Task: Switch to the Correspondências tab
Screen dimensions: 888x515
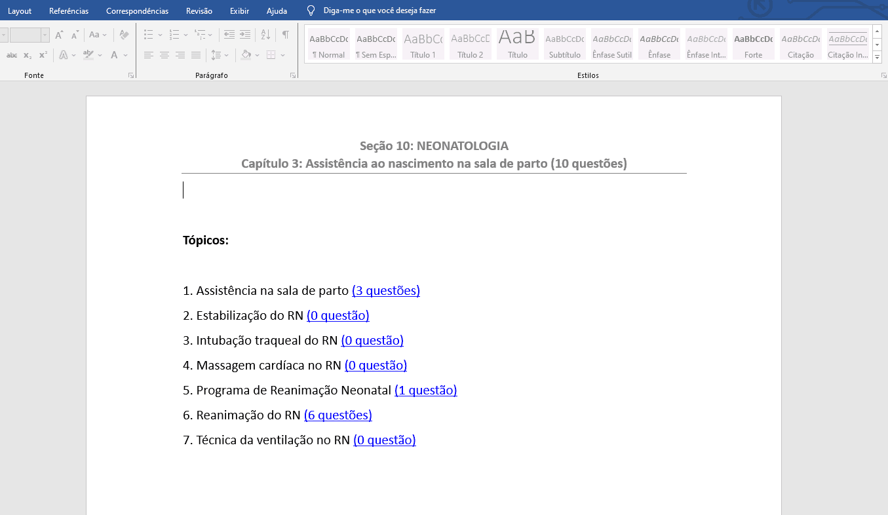Action: coord(137,10)
